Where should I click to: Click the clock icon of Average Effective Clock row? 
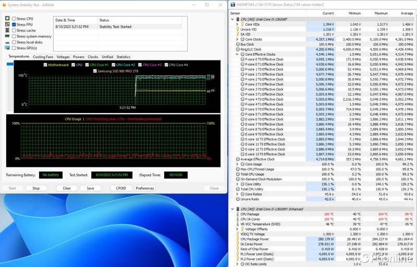[238, 159]
